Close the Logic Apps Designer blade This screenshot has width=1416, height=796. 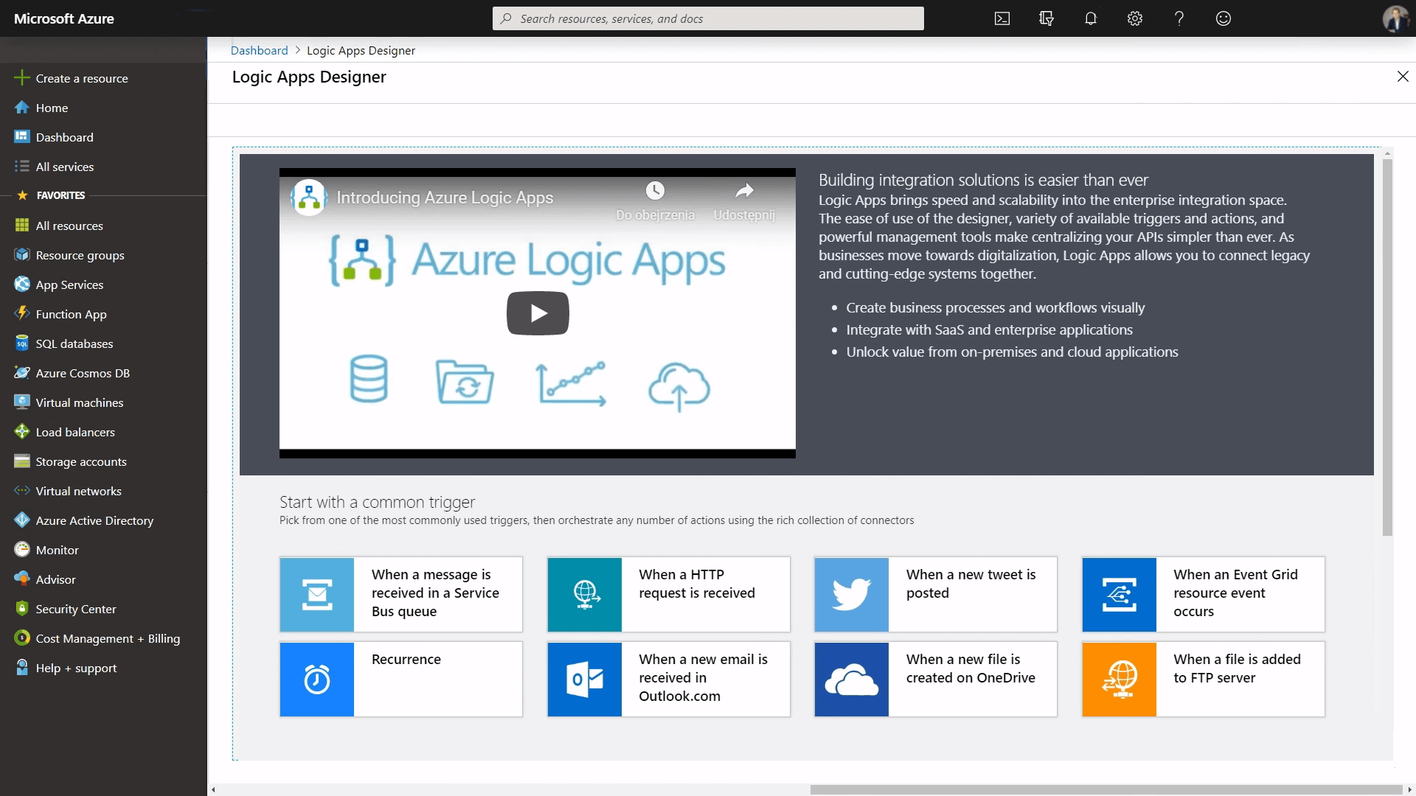coord(1403,77)
